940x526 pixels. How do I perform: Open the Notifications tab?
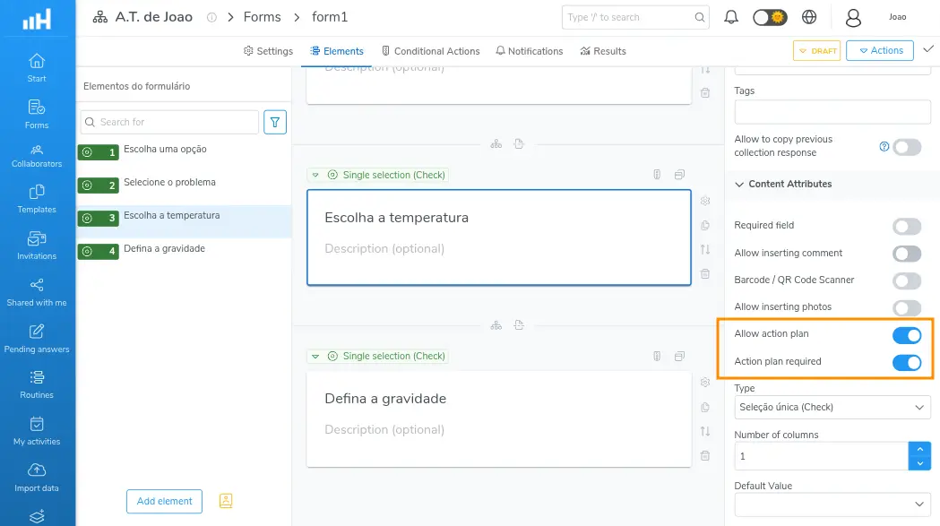coord(530,51)
